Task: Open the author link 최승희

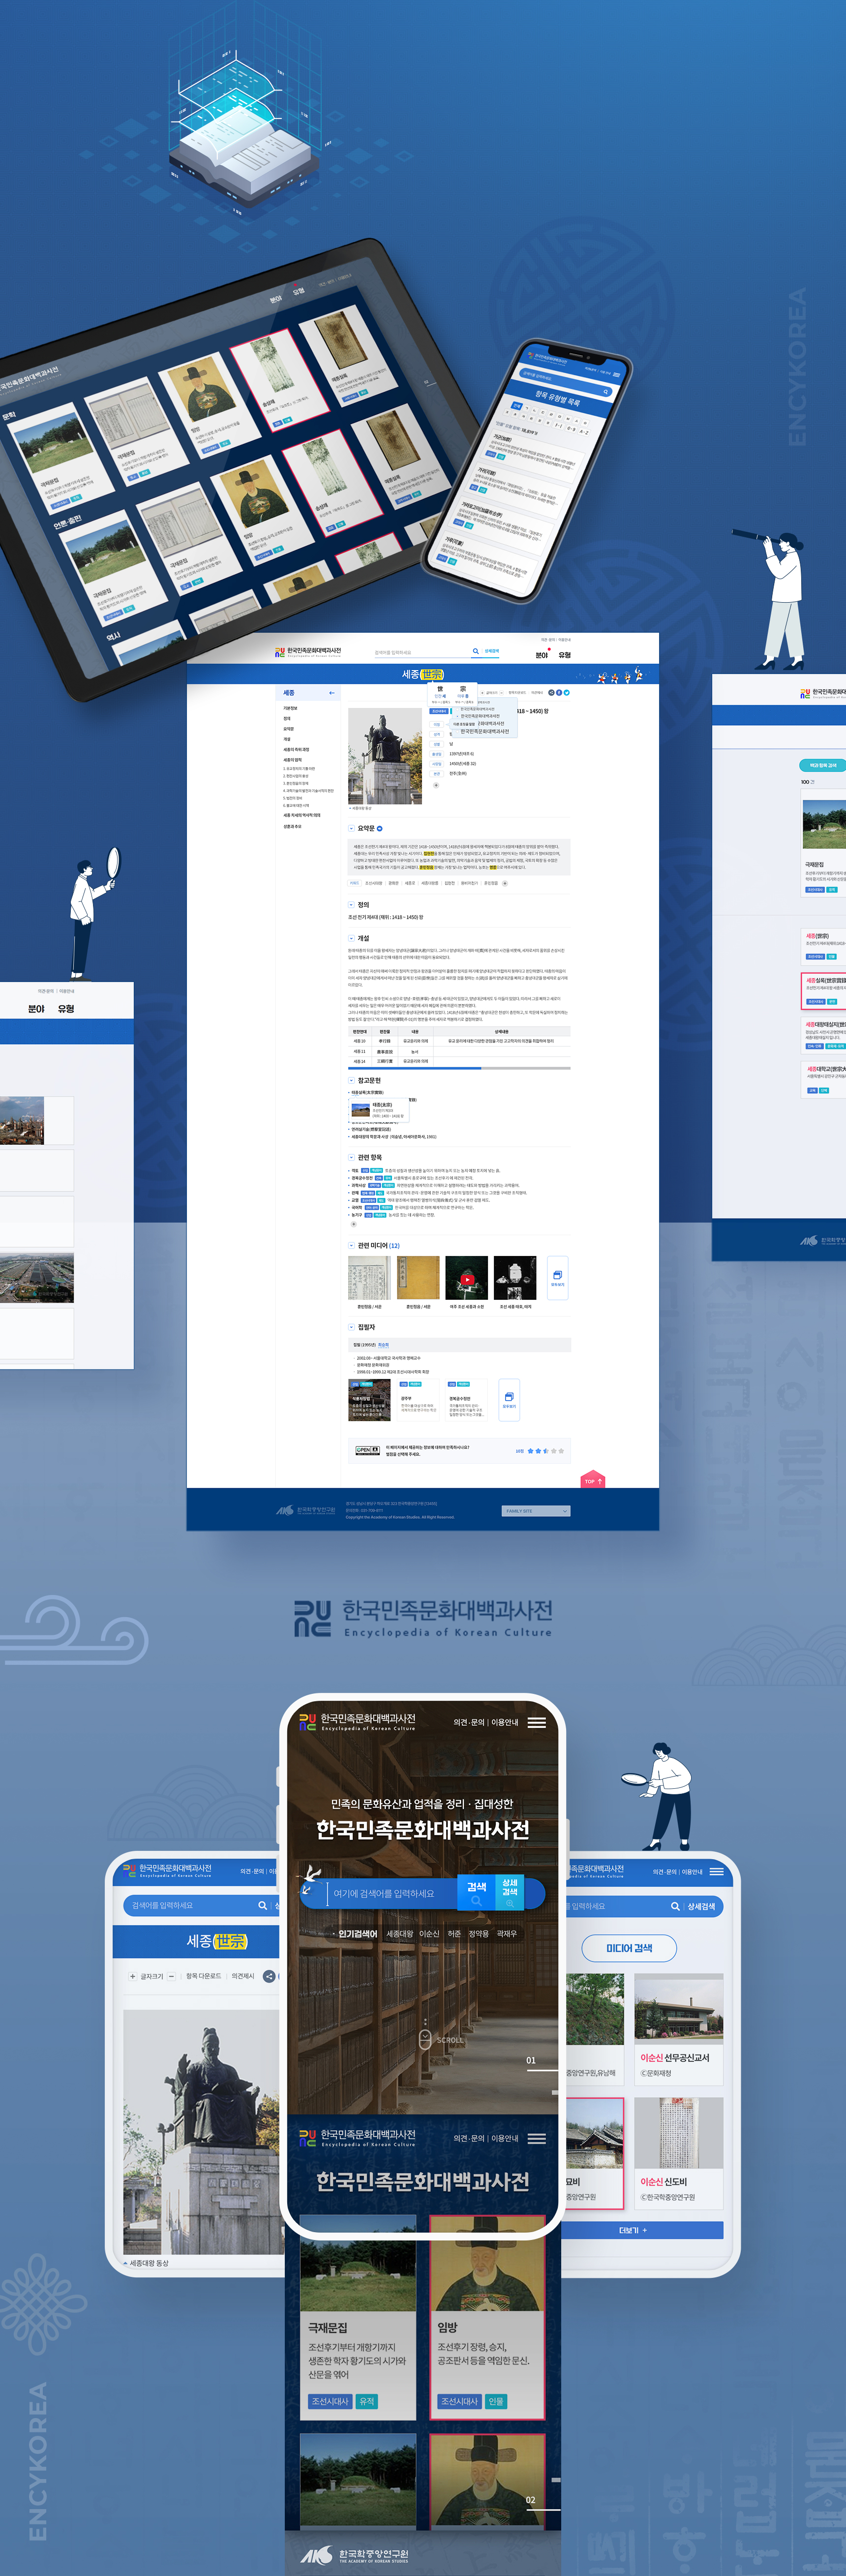Action: [383, 1345]
